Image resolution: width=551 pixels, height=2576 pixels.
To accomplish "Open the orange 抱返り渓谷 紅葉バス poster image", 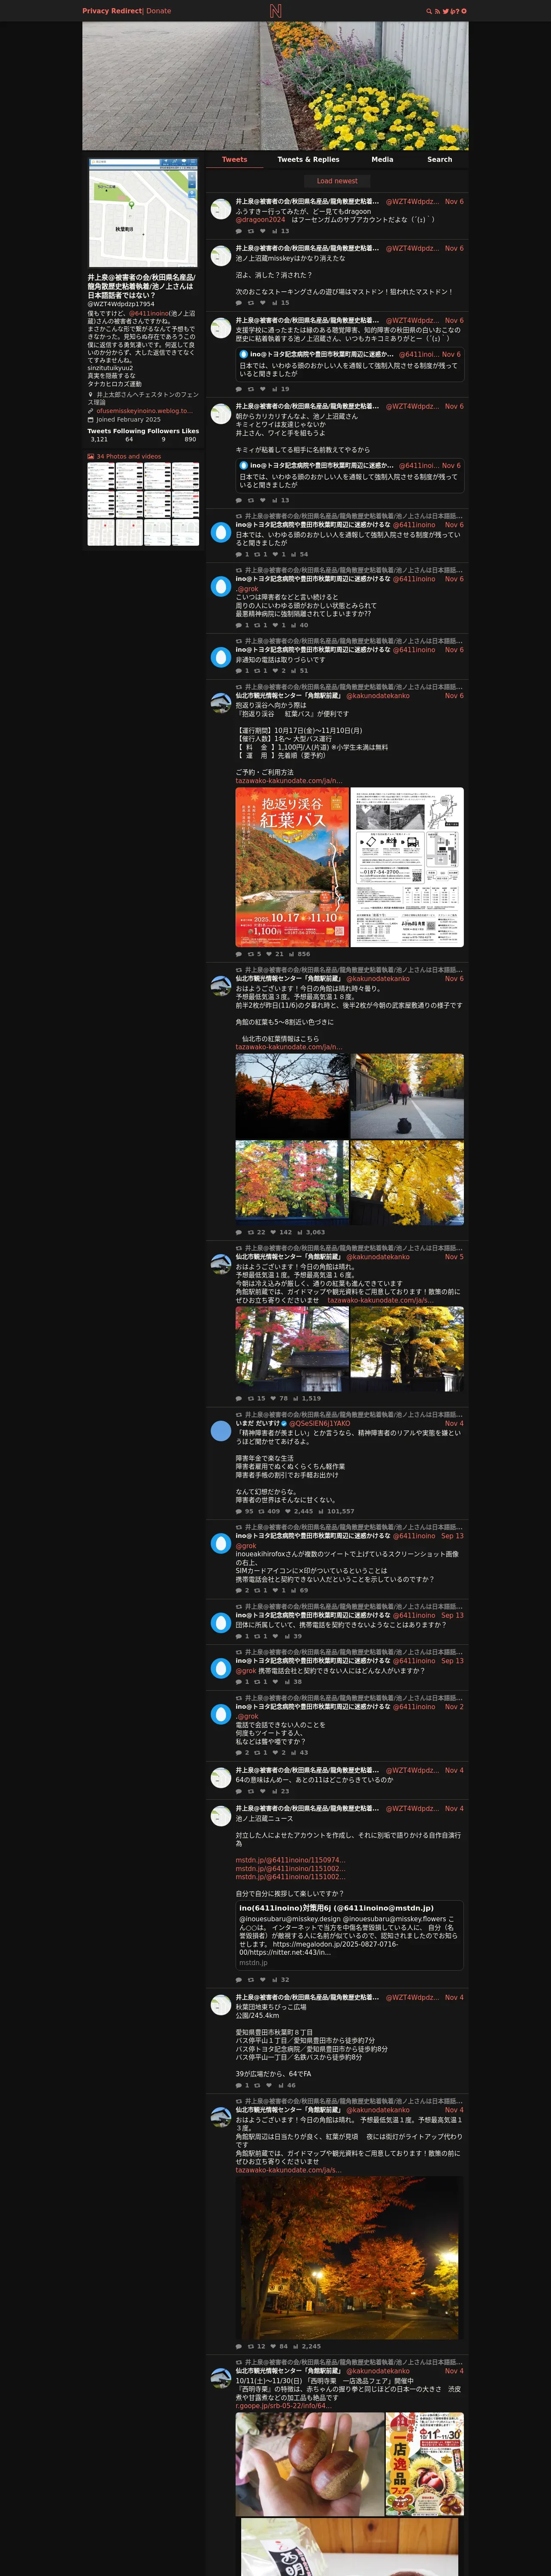I will pyautogui.click(x=292, y=867).
